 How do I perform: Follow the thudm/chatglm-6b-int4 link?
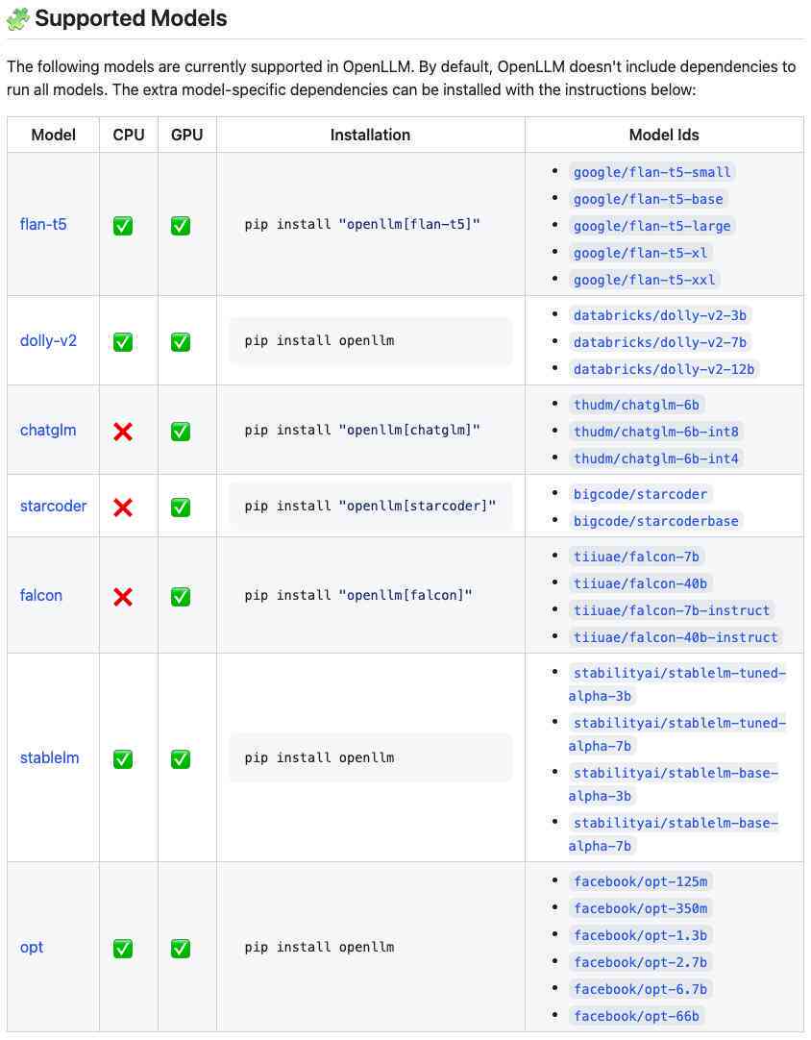click(x=656, y=458)
